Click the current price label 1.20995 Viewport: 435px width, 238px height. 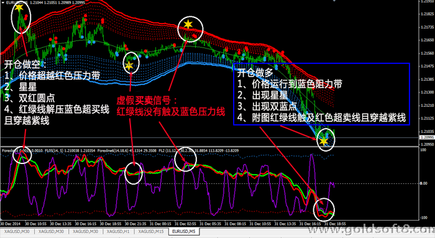coord(427,137)
